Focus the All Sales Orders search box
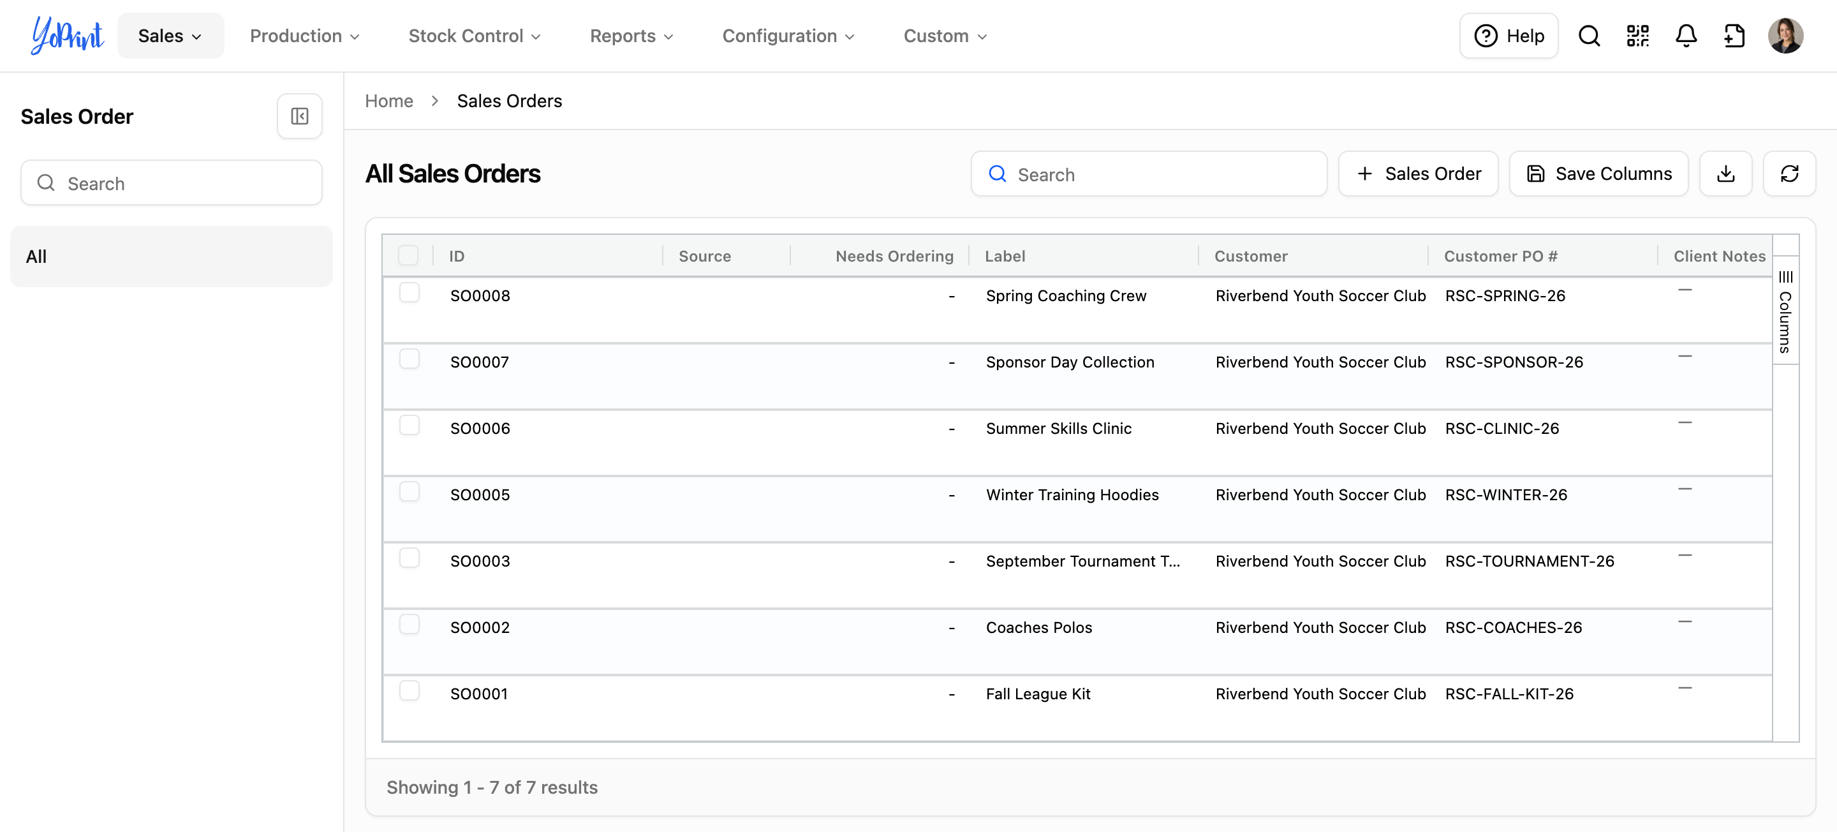Viewport: 1837px width, 832px height. tap(1149, 174)
